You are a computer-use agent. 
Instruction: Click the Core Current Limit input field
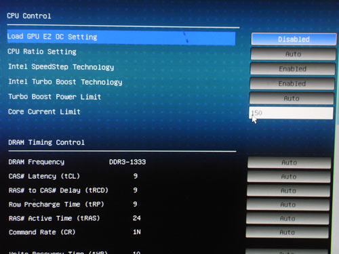[291, 113]
